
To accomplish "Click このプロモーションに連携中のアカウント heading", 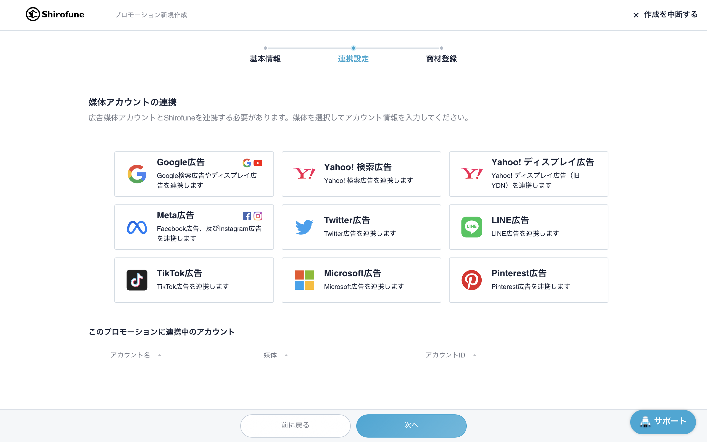I will click(x=162, y=332).
